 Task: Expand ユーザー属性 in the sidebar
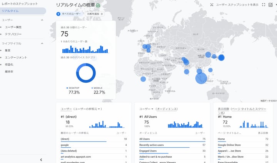click(13, 27)
